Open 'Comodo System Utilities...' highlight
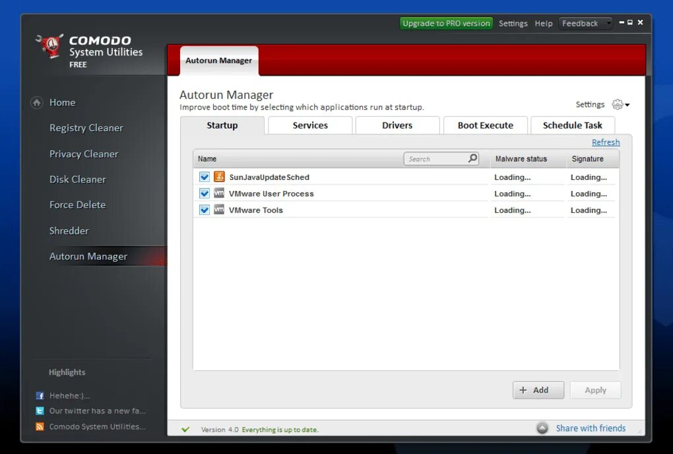Image resolution: width=673 pixels, height=454 pixels. pos(98,426)
